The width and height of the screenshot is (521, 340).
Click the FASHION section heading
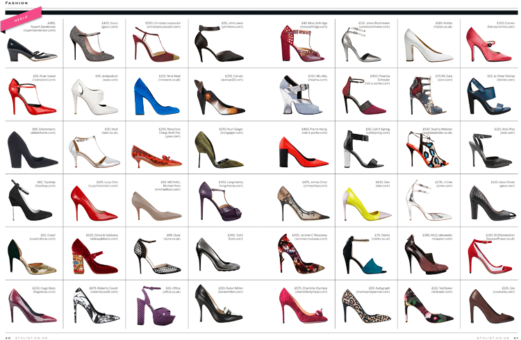[x=17, y=3]
